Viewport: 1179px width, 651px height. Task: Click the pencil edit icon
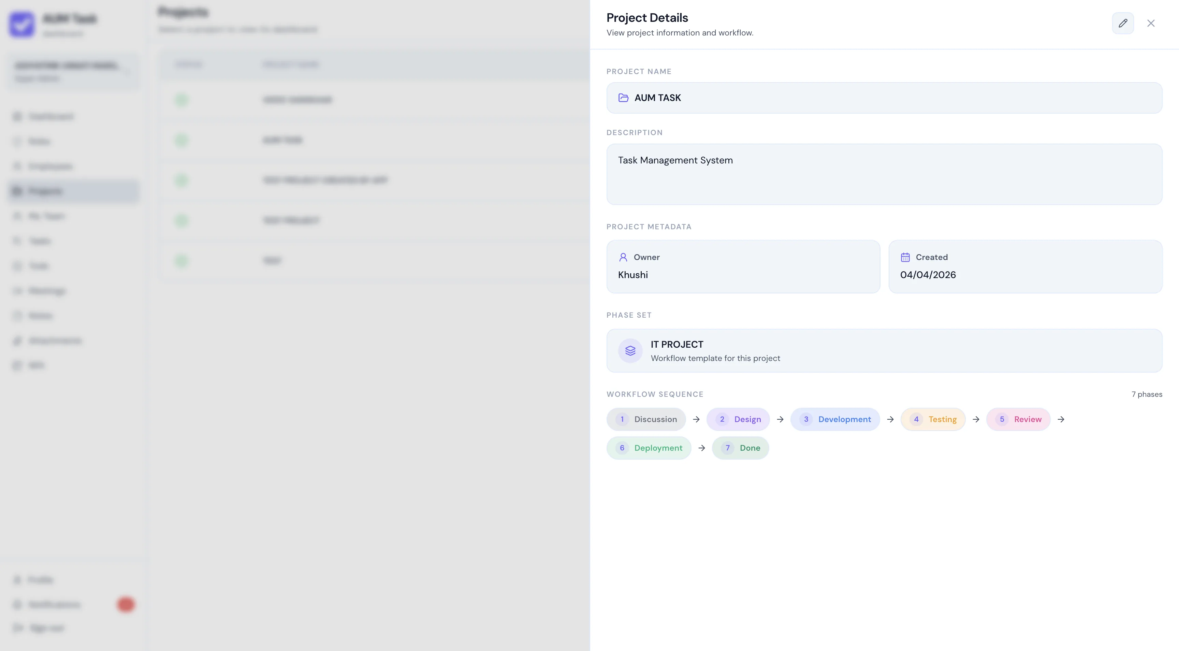pos(1123,23)
